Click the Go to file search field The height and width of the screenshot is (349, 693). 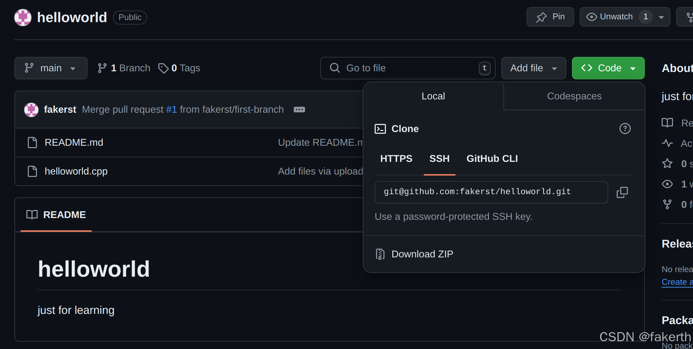408,68
